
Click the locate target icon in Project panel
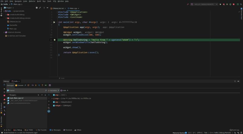pyautogui.click(x=37, y=8)
